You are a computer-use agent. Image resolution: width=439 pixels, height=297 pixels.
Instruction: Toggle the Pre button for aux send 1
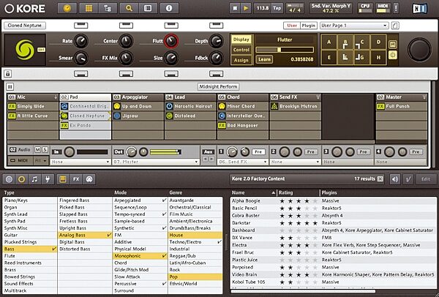tap(258, 152)
